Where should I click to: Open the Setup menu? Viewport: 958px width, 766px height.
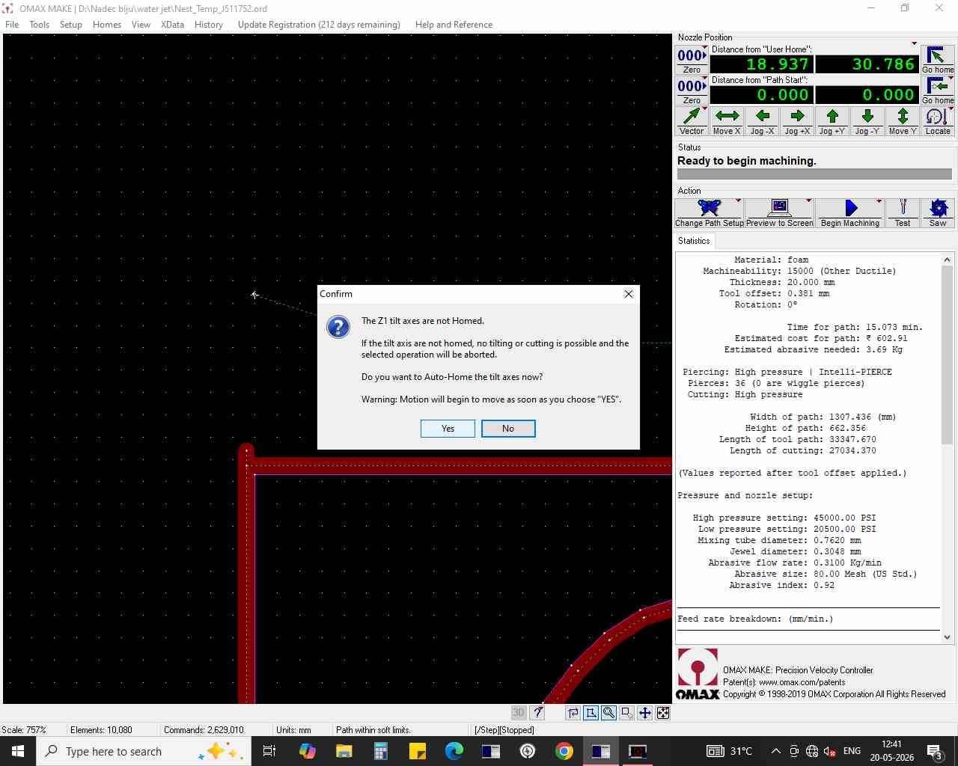click(x=71, y=25)
